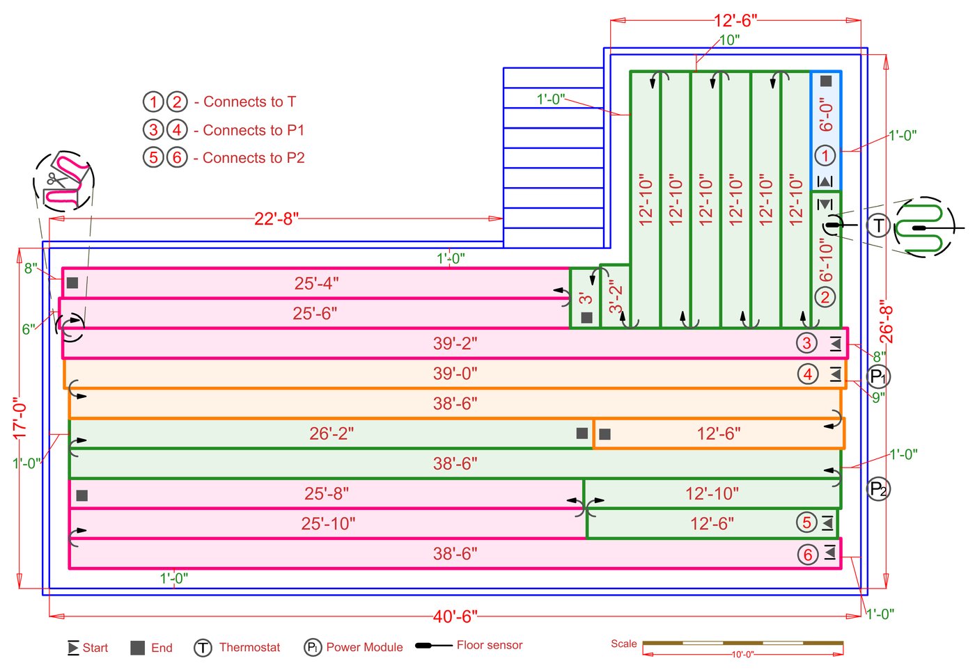Viewport: 975px width, 670px height.
Task: Click the thermostat T symbol on the floor plan
Action: pos(878,225)
